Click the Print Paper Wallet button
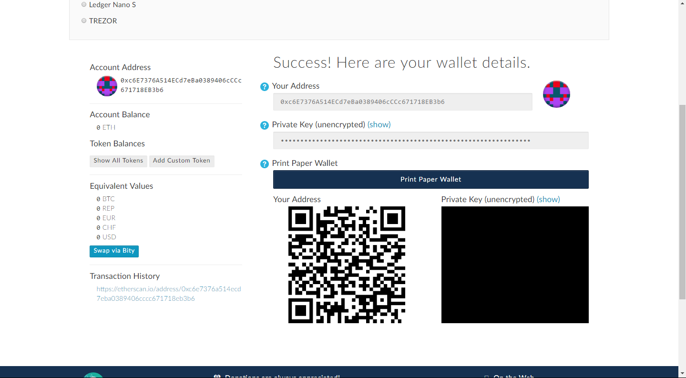This screenshot has height=378, width=686. point(430,179)
